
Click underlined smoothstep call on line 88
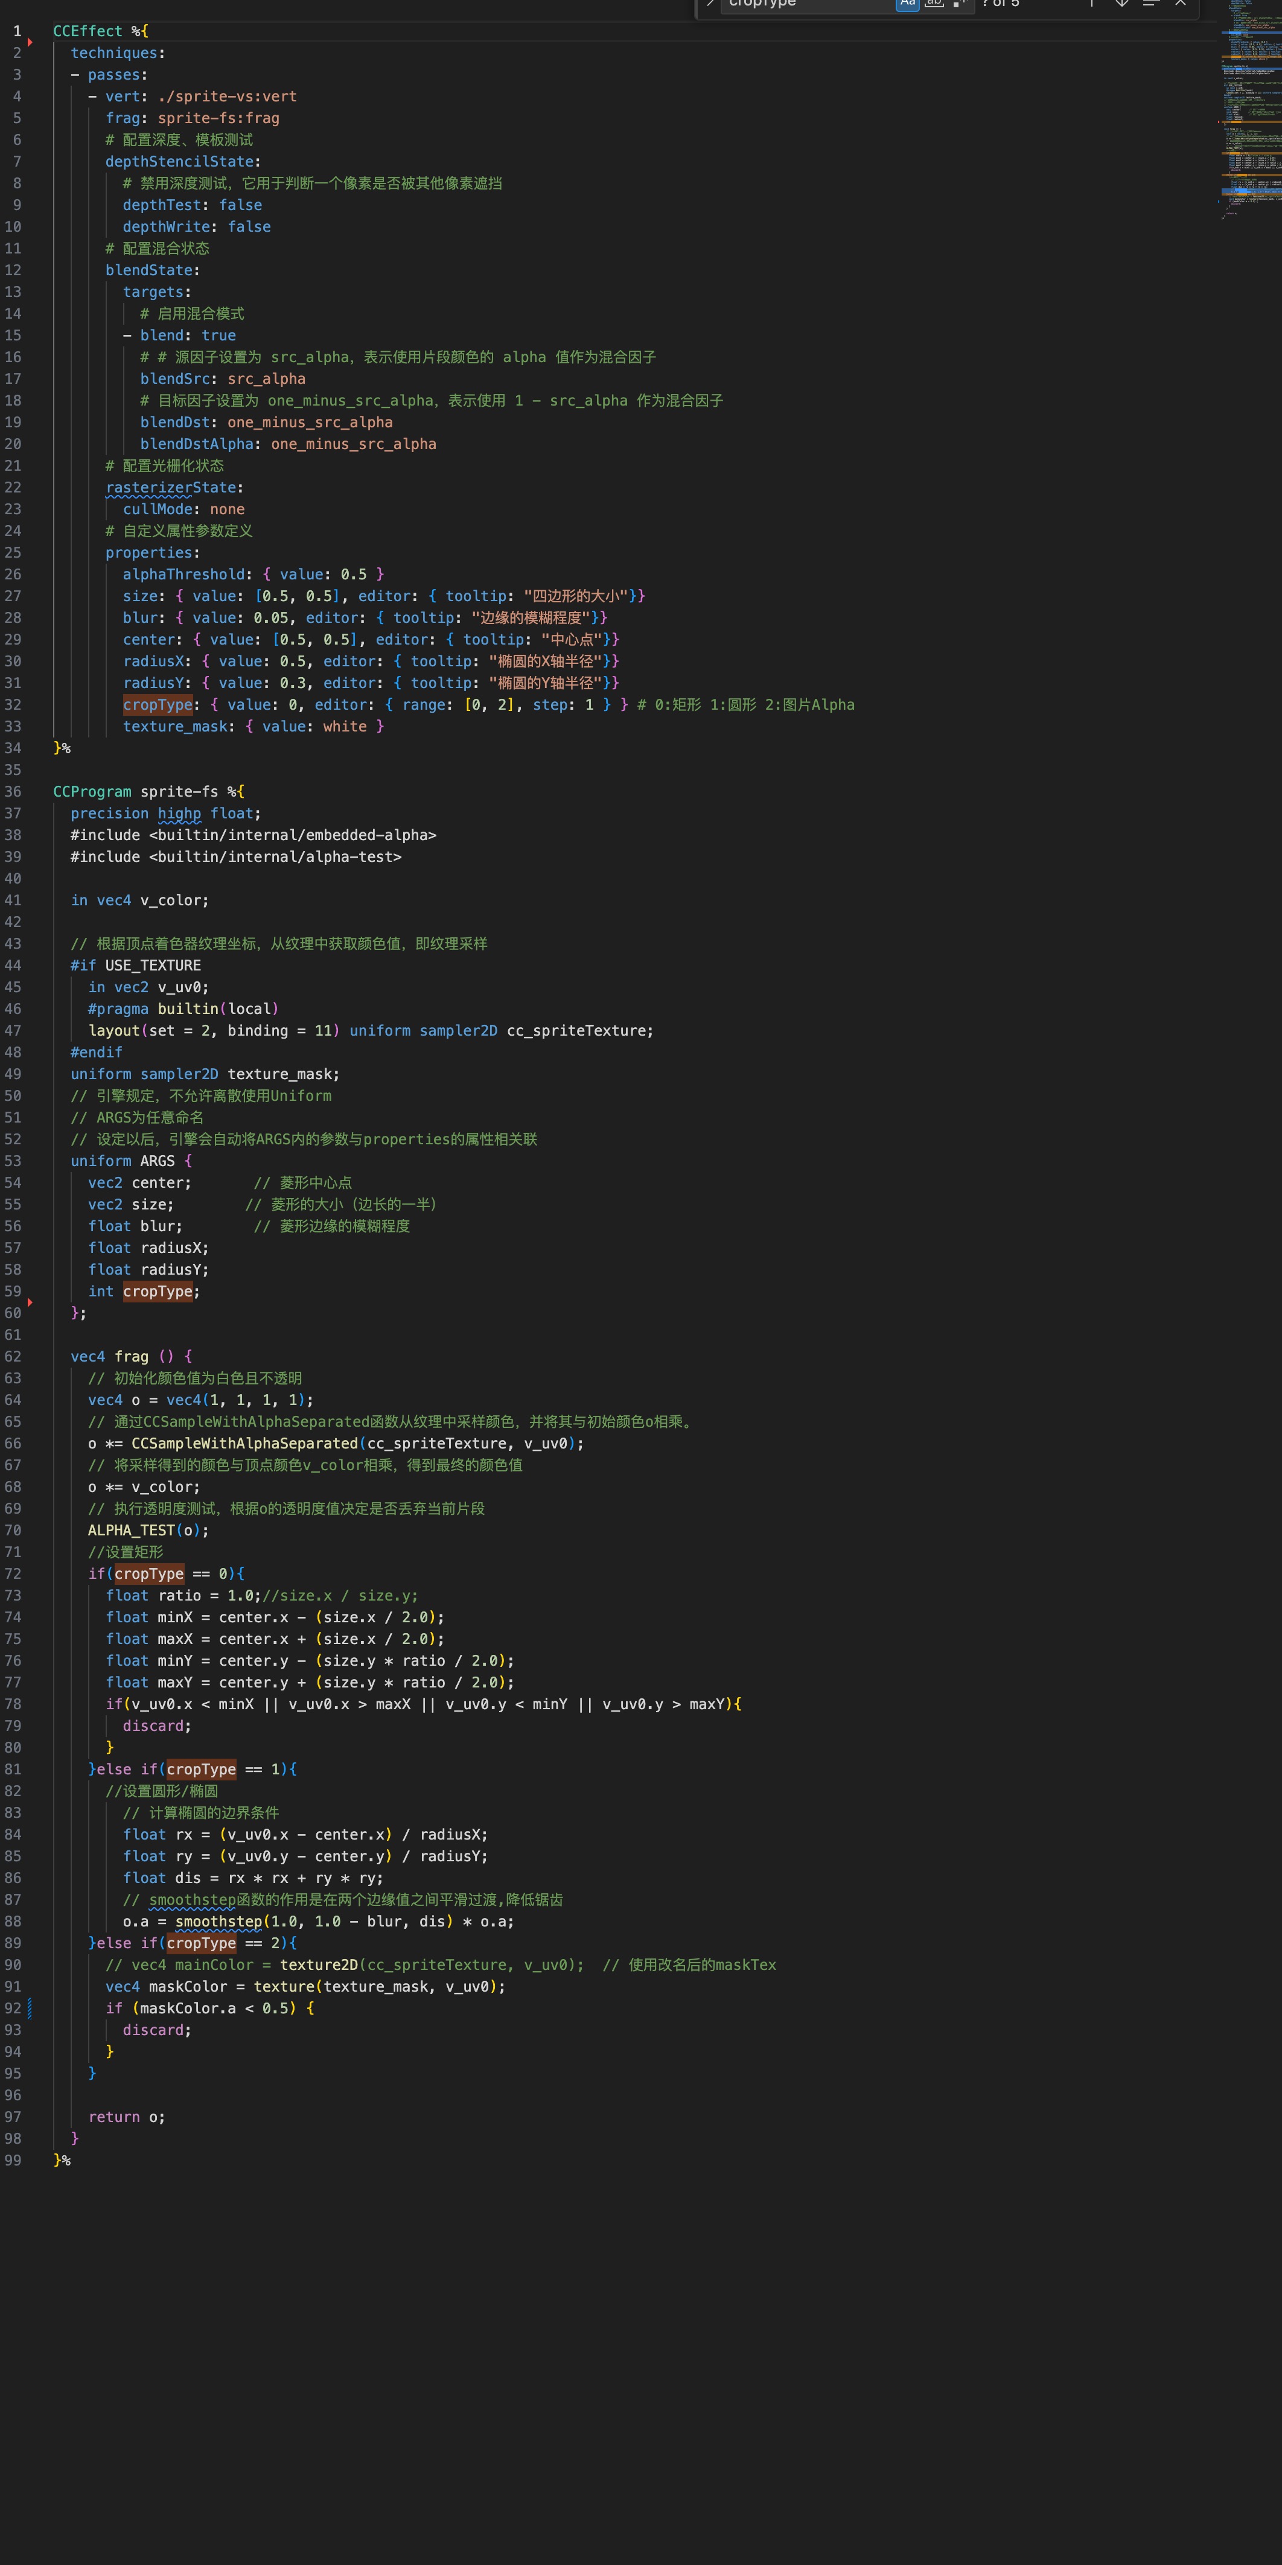coord(218,1921)
